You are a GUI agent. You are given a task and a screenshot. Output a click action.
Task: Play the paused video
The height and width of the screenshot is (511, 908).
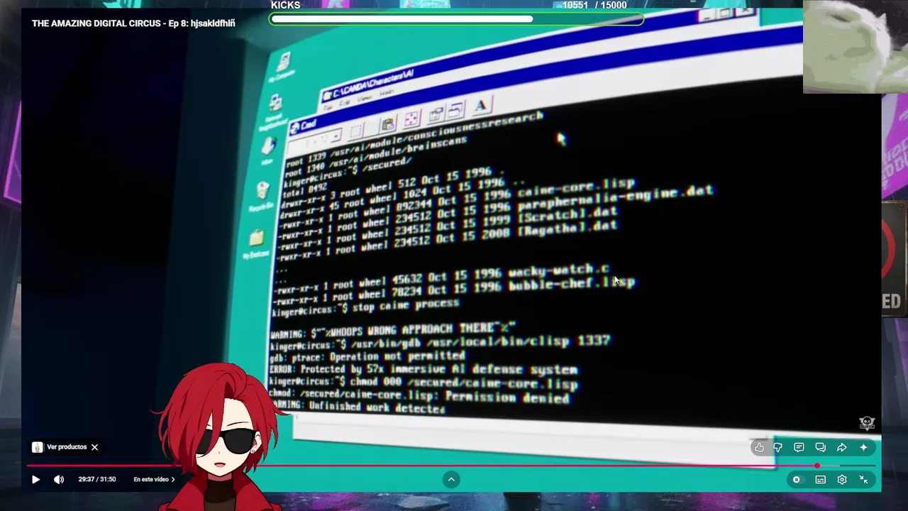point(35,480)
